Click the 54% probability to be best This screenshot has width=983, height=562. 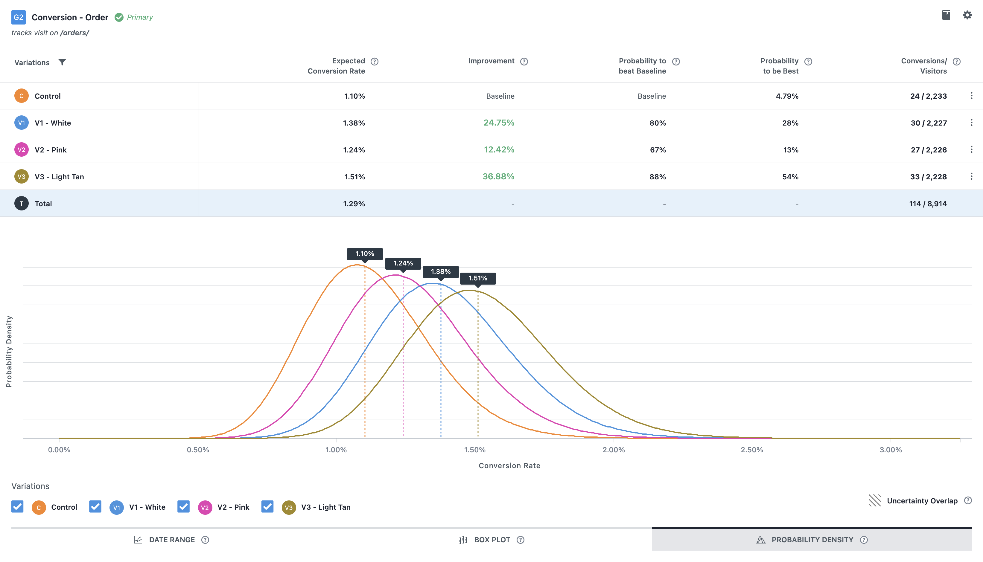click(790, 177)
